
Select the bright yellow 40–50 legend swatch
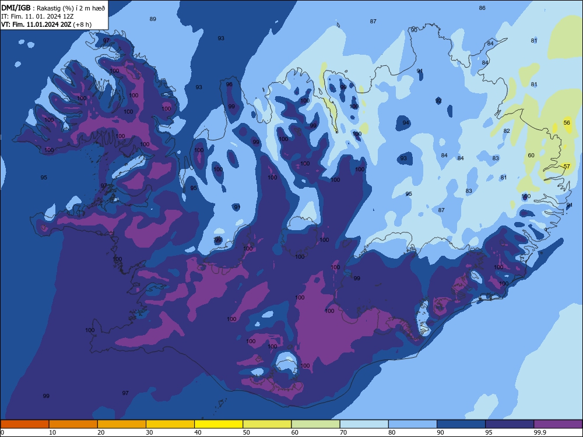219,424
